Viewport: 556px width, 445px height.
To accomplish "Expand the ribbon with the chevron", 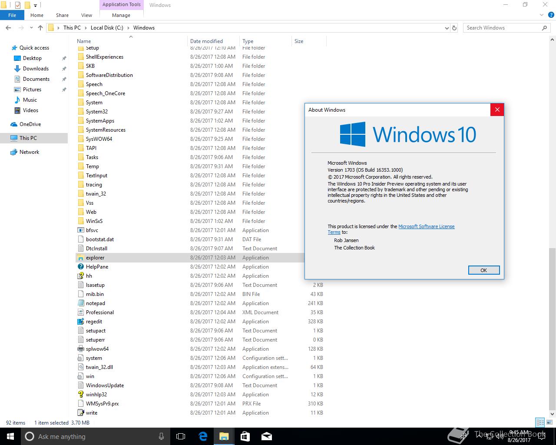I will pyautogui.click(x=542, y=15).
